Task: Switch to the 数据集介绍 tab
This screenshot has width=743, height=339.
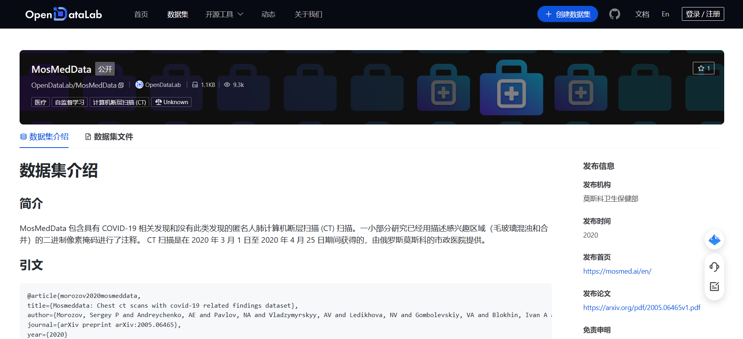Action: click(x=44, y=137)
